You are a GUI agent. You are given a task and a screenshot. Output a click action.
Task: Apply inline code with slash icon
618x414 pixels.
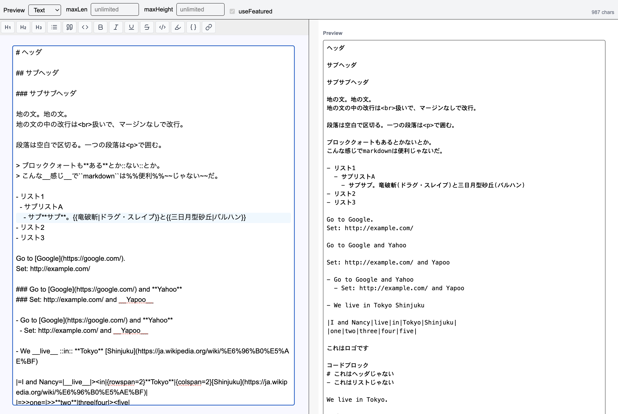[x=162, y=27]
